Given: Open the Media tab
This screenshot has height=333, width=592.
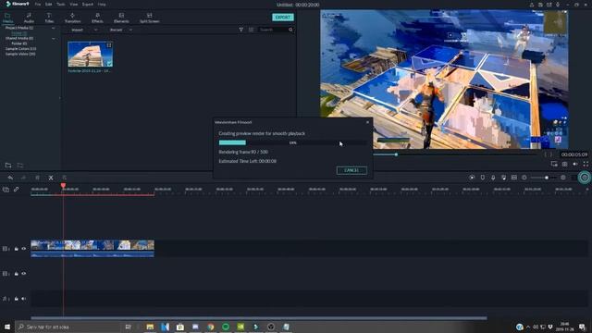Looking at the screenshot, I should pyautogui.click(x=7, y=18).
